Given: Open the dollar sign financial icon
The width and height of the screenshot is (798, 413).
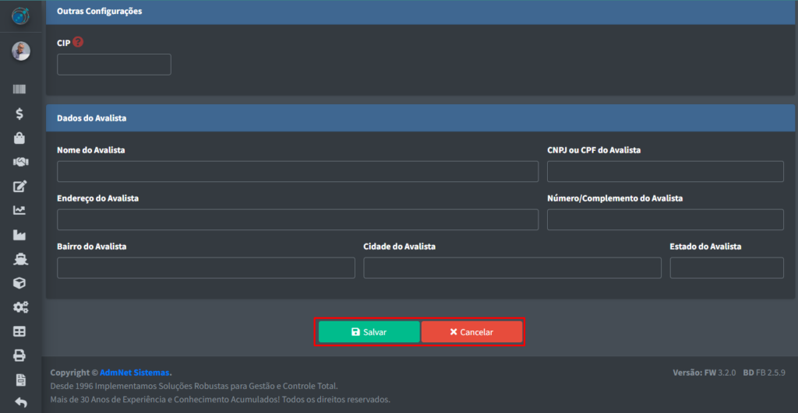Looking at the screenshot, I should [x=20, y=114].
